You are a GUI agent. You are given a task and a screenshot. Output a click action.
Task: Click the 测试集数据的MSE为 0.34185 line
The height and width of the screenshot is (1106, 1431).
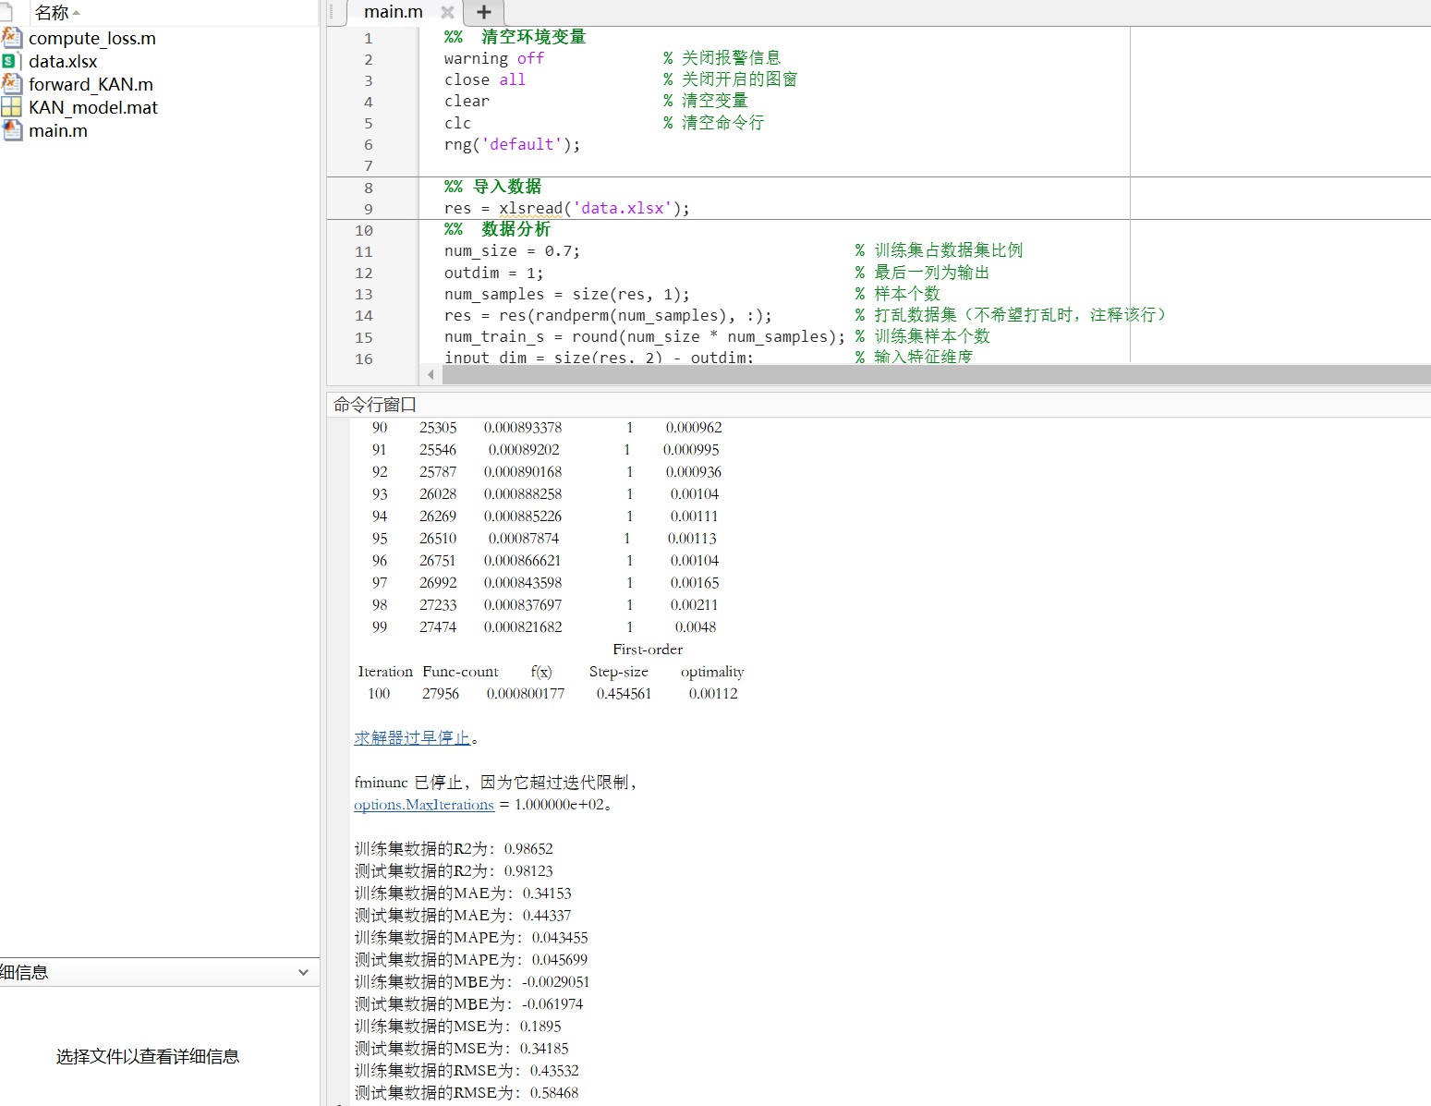pos(462,1049)
